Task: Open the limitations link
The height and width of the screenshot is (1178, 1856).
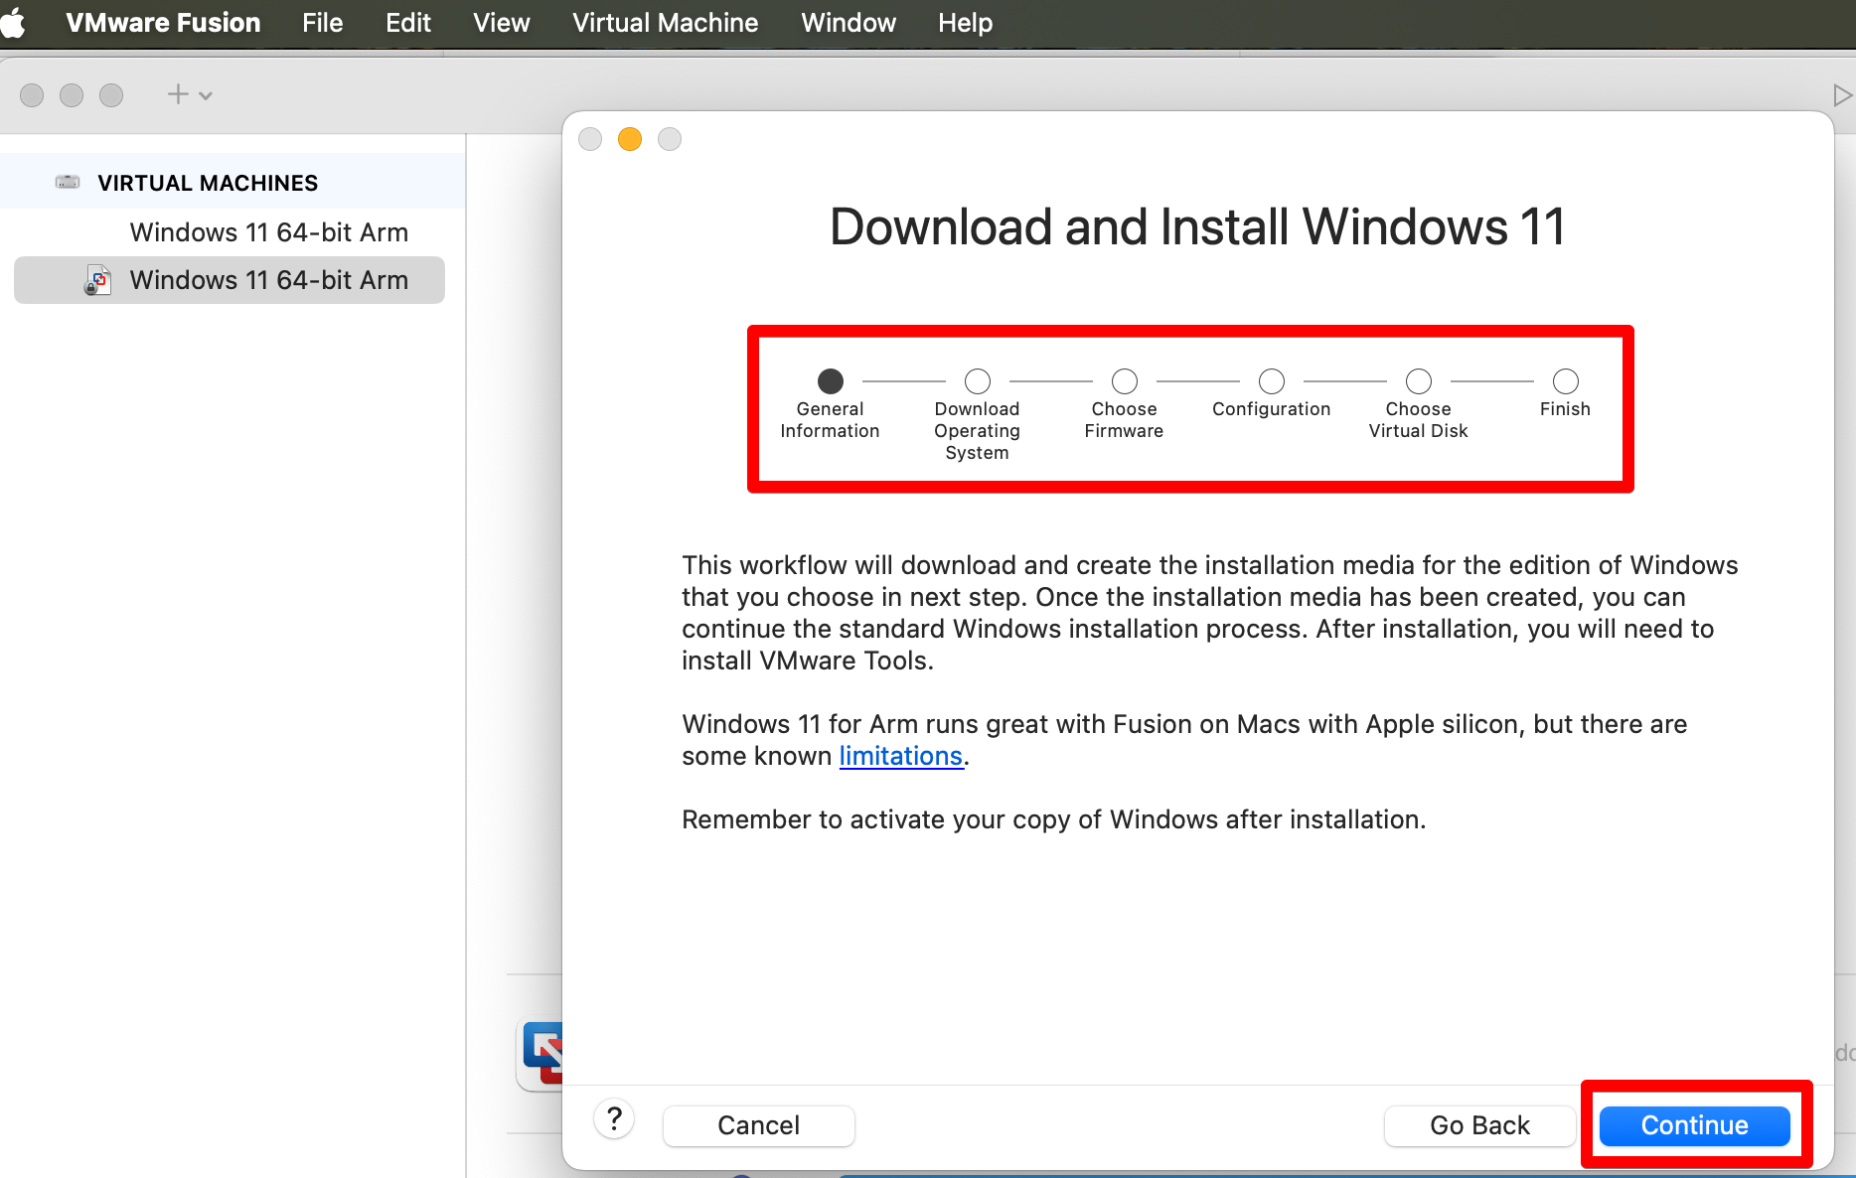Action: click(900, 756)
